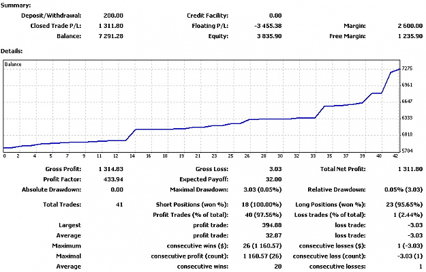Click the 5704 axis label on chart

pos(407,151)
